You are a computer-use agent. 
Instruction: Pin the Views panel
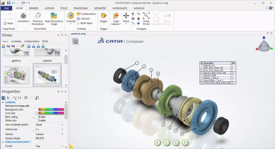click(62, 35)
